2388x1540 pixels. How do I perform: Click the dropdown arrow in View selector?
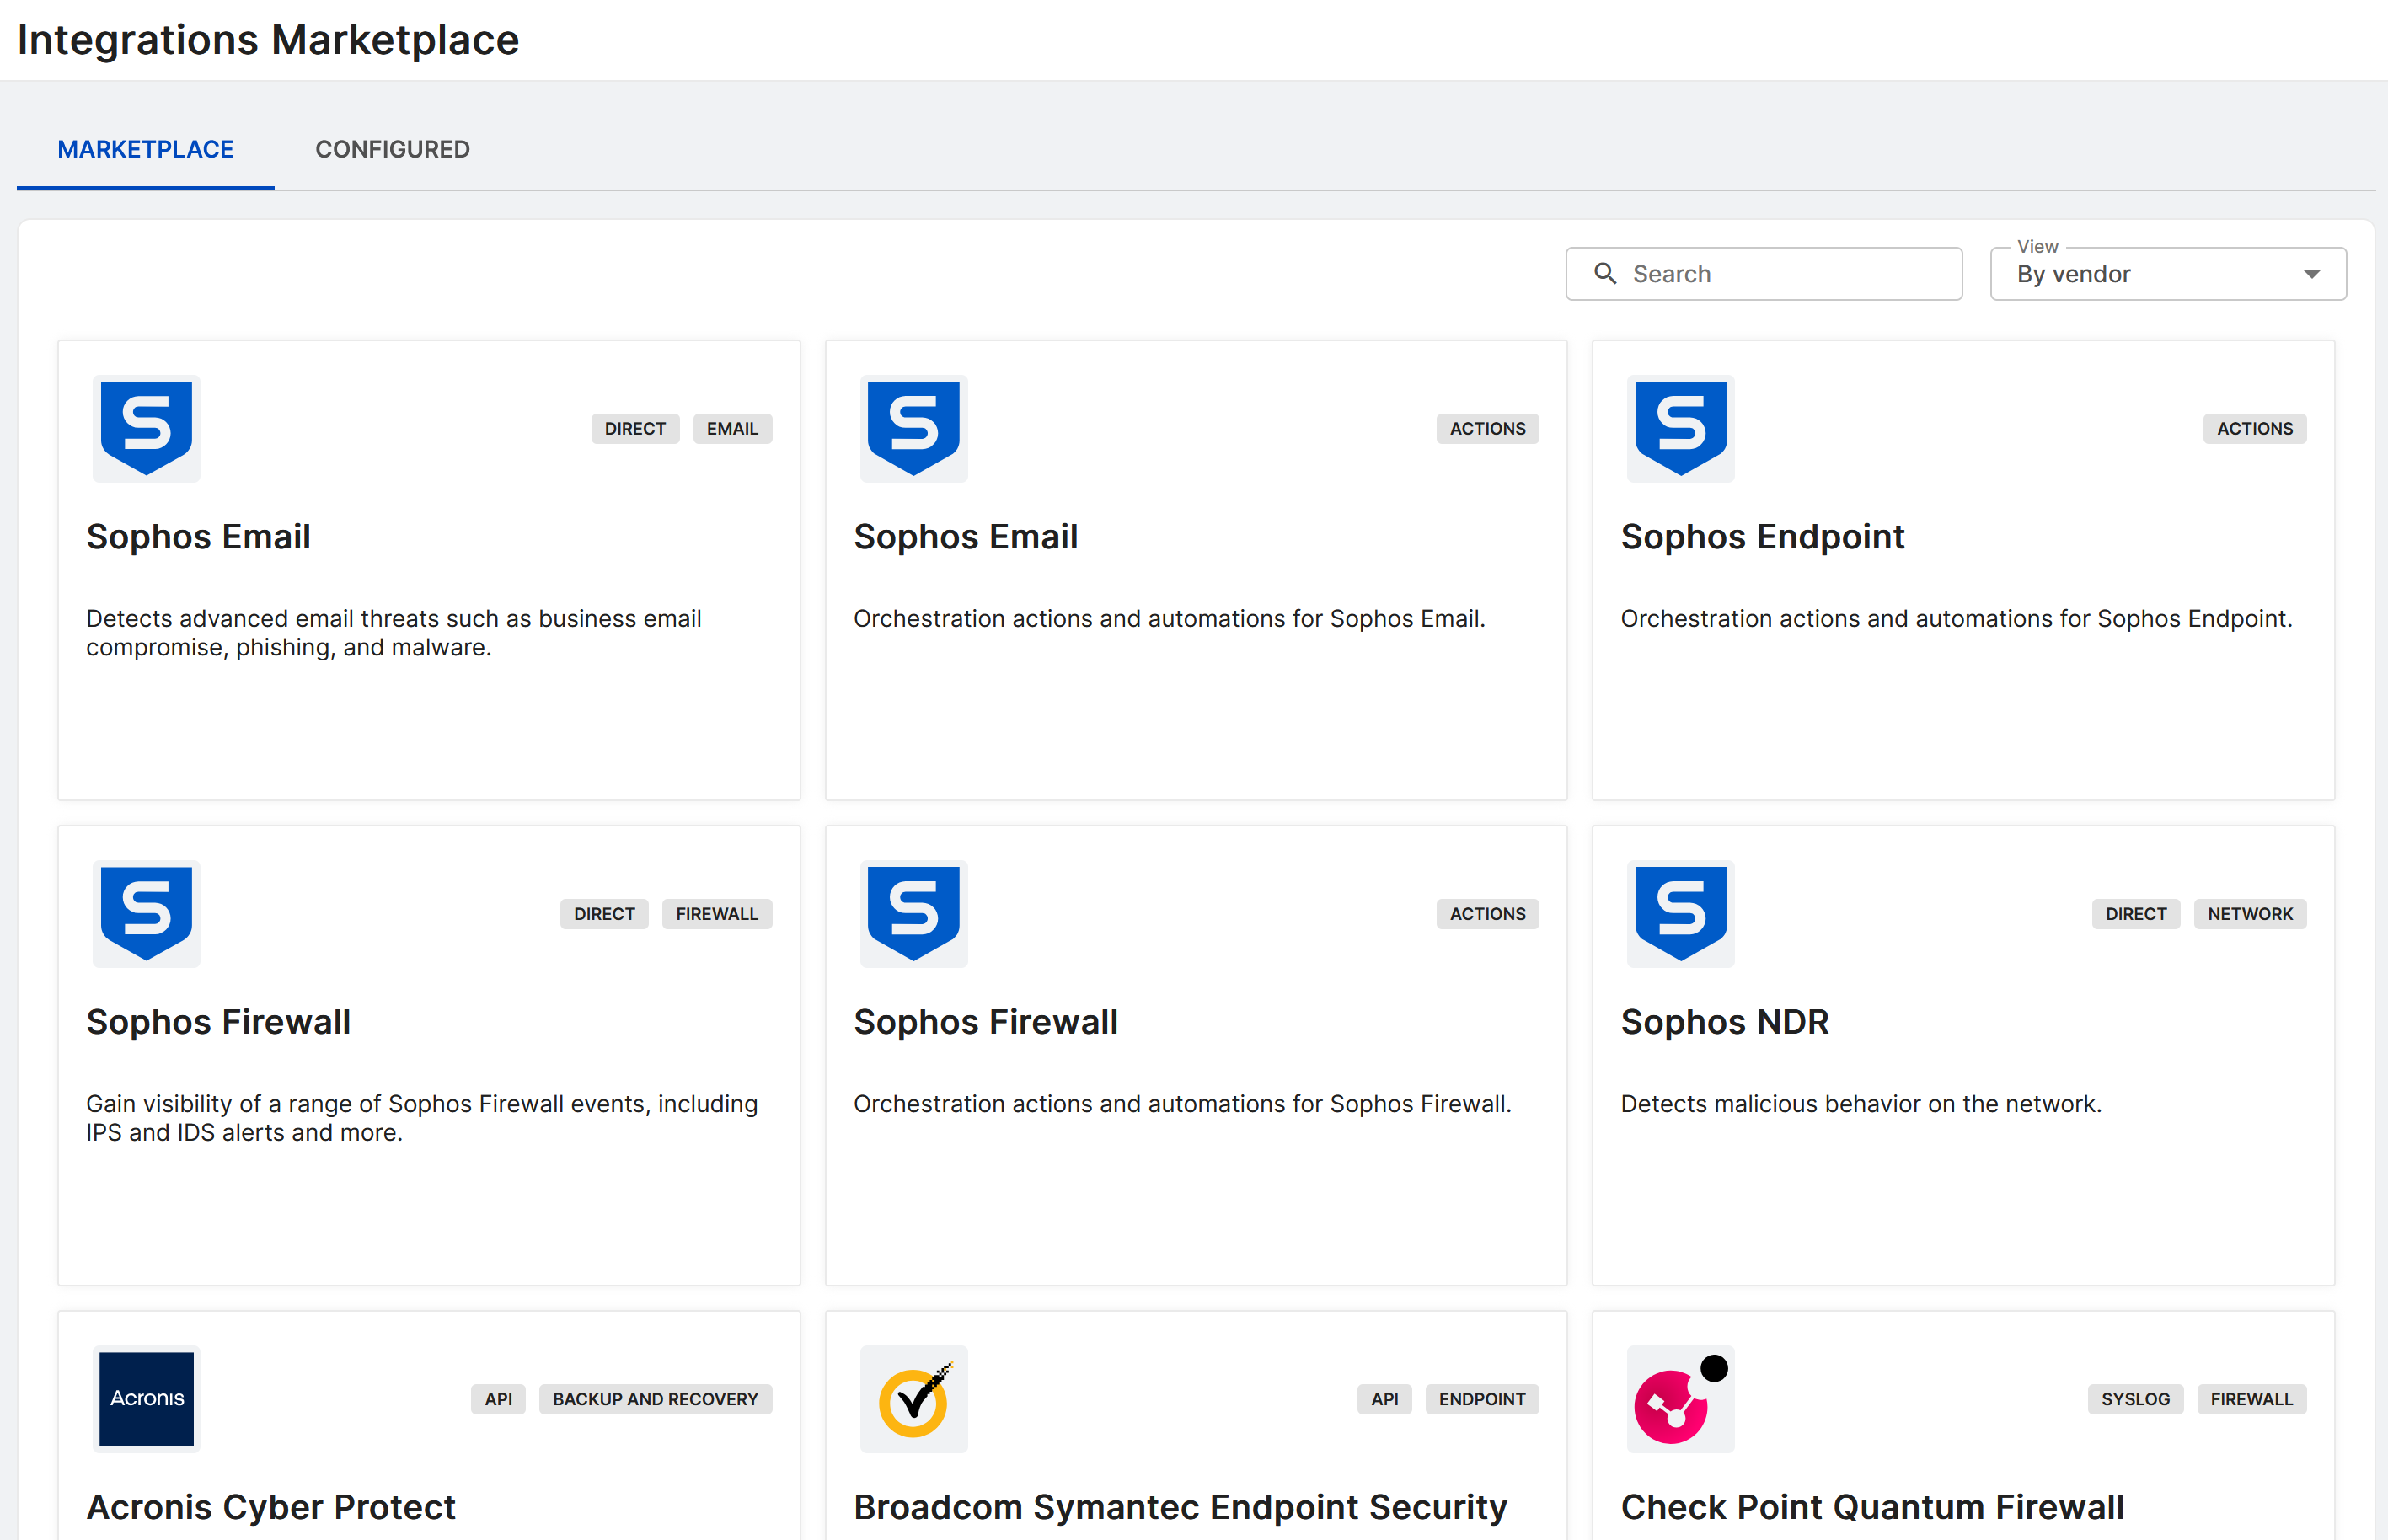2312,274
